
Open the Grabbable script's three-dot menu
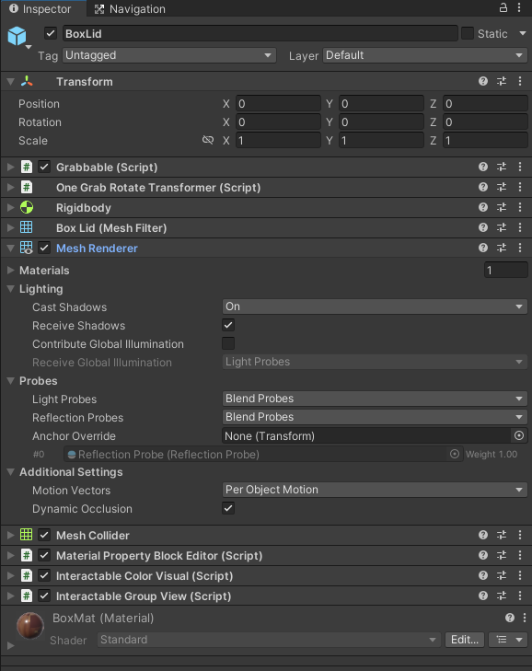[520, 167]
